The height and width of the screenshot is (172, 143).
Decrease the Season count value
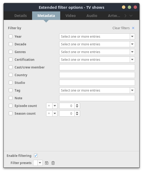pyautogui.click(x=77, y=114)
